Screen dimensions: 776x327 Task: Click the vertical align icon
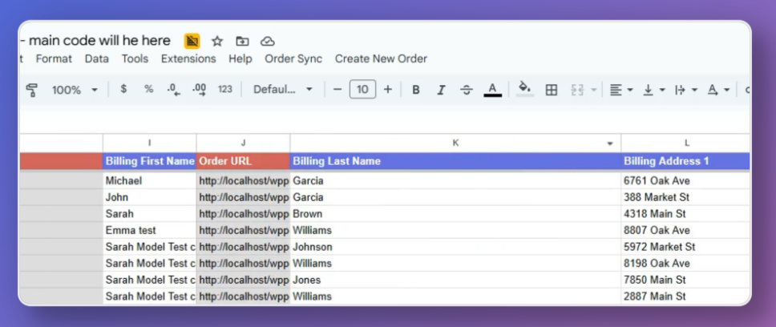point(649,90)
